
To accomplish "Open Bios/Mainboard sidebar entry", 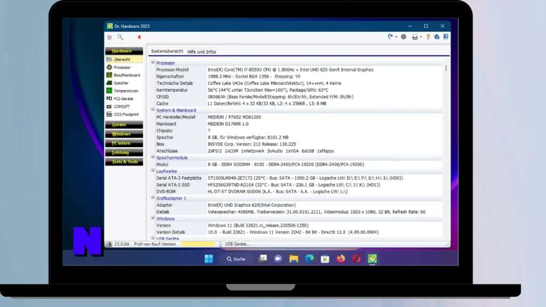I will (124, 75).
